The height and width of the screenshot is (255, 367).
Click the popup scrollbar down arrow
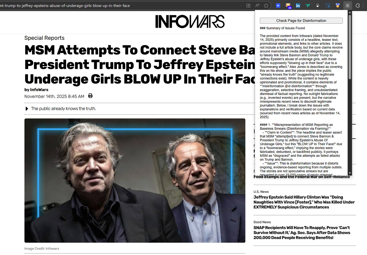(350, 173)
